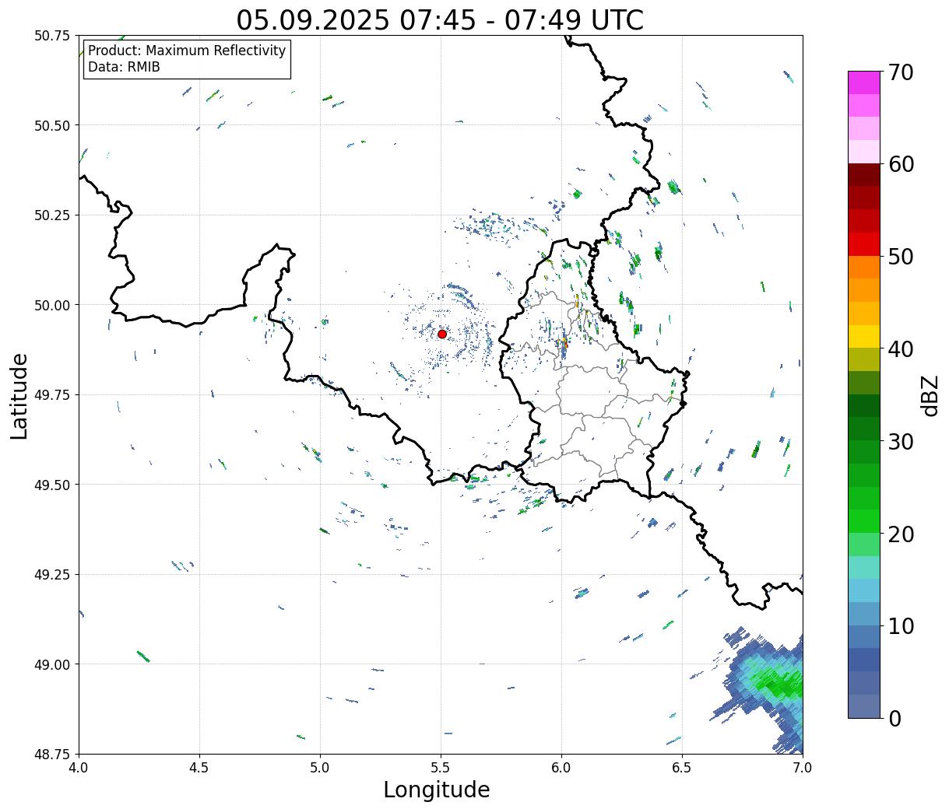The height and width of the screenshot is (809, 949).
Task: Click the colorbar tick label "10"
Action: click(x=900, y=626)
